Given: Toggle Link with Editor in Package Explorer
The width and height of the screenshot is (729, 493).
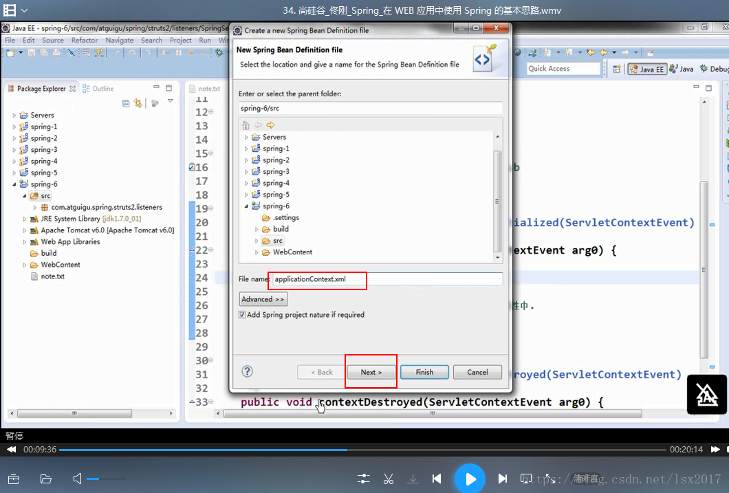Looking at the screenshot, I should click(138, 103).
